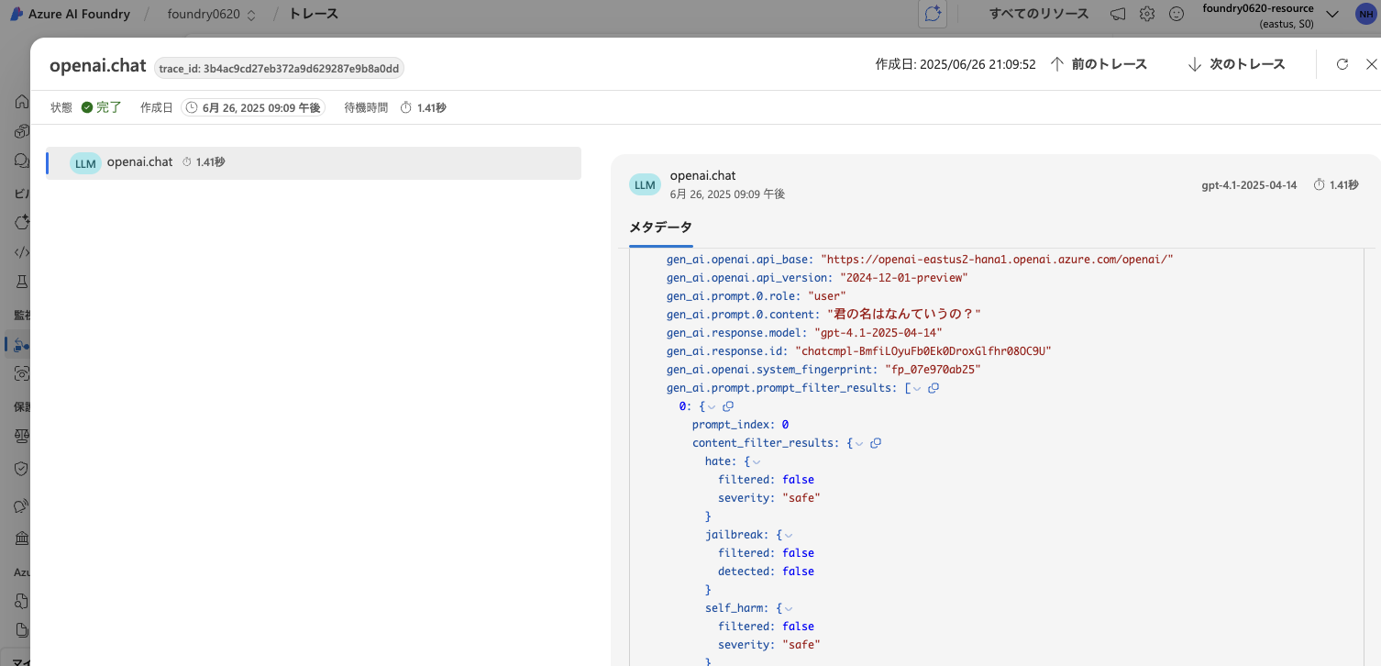Image resolution: width=1381 pixels, height=666 pixels.
Task: Expand the foundry0620-resource dropdown chevron
Action: pos(1332,14)
